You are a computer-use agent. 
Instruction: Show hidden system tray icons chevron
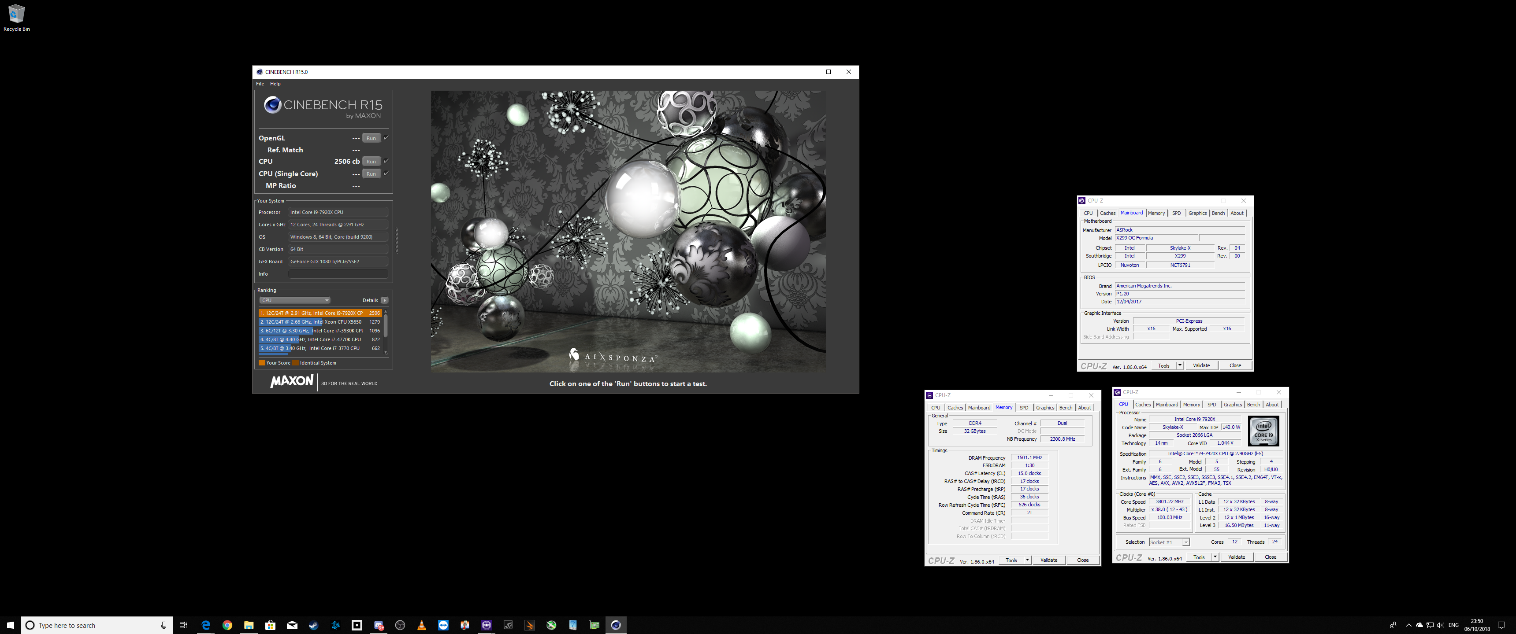tap(1408, 625)
